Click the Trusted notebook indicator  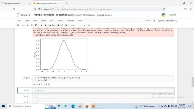148,21
